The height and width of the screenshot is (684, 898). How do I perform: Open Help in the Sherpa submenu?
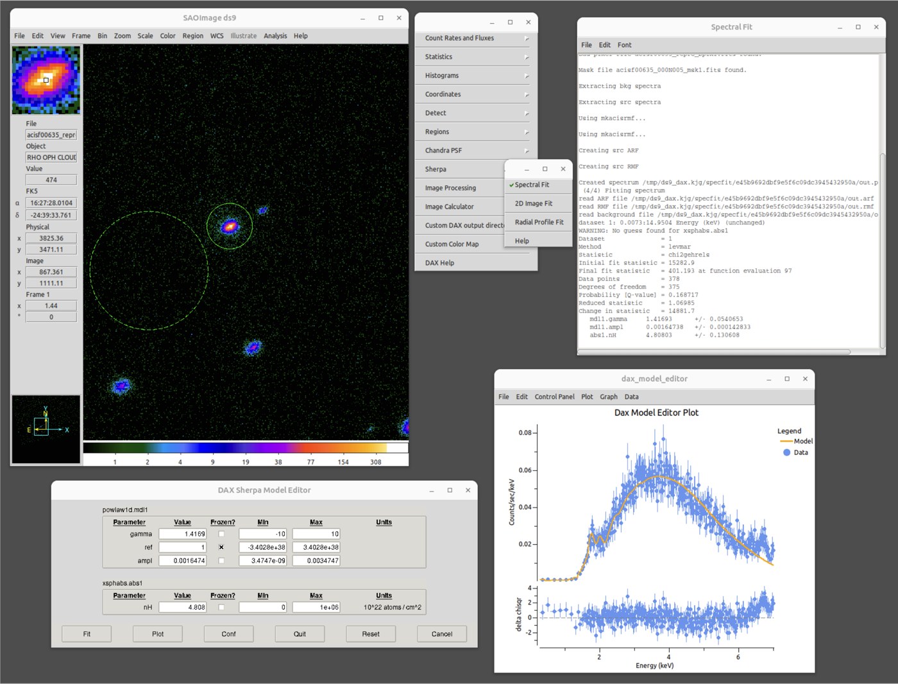[x=538, y=241]
